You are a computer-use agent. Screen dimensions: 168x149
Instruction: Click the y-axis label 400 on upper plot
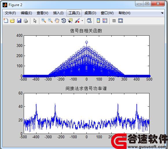[19, 35]
